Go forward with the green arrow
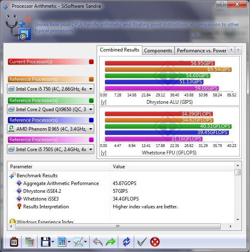Image resolution: width=250 pixels, height=252 pixels. (111, 242)
